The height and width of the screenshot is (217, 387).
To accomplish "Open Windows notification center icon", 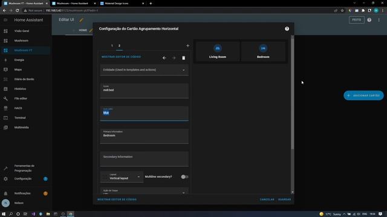I will point(380,214).
